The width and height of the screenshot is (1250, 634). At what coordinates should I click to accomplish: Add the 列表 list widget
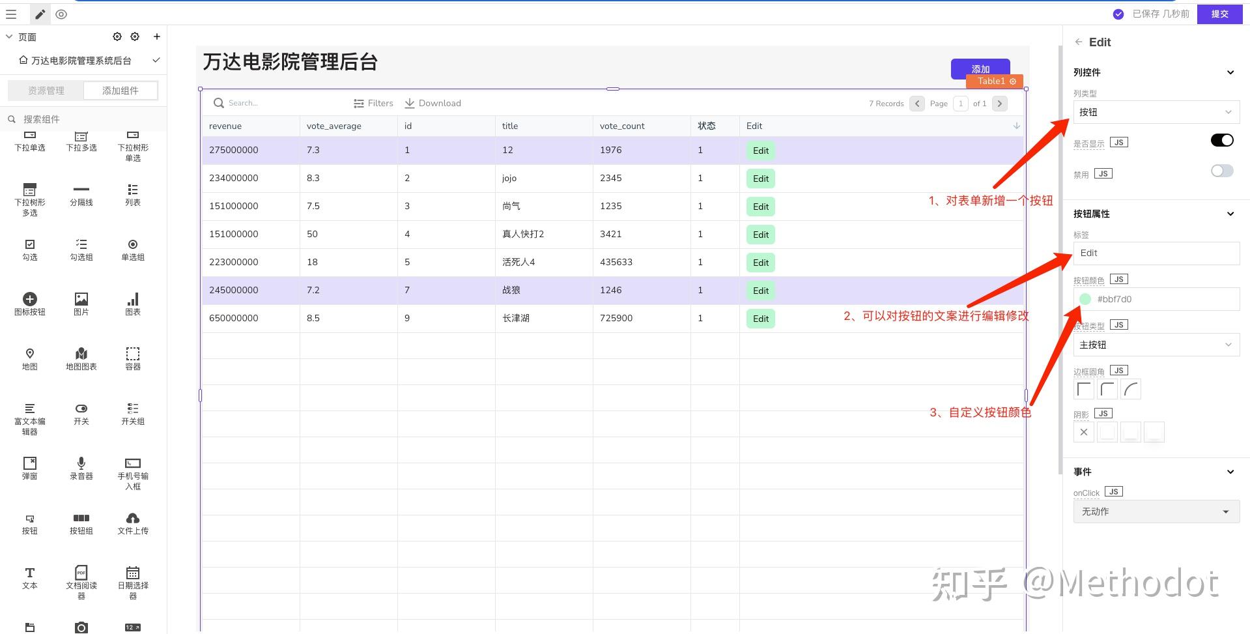pos(133,195)
